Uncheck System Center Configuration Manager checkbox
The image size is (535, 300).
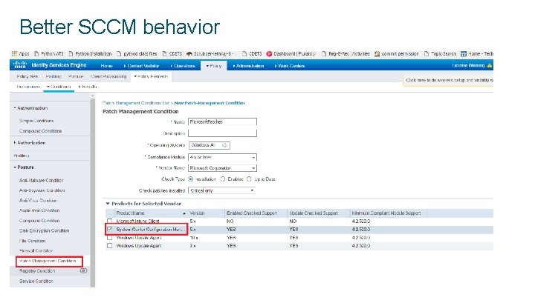coord(109,229)
